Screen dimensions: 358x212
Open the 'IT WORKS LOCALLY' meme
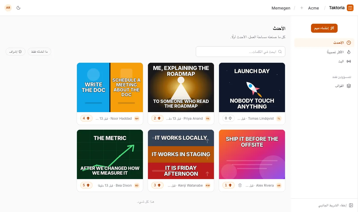pyautogui.click(x=181, y=154)
